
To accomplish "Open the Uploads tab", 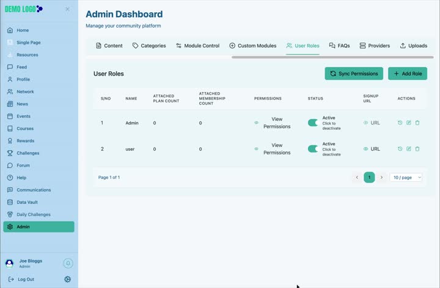I will click(x=414, y=46).
